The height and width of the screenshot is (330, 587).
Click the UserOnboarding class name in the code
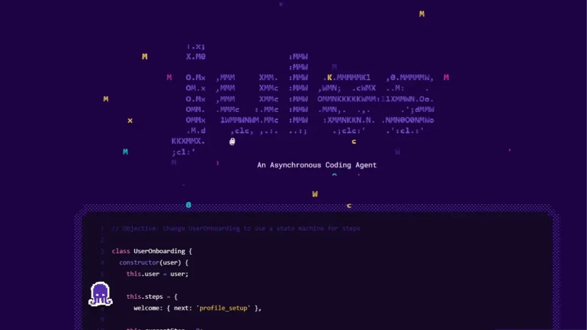158,251
